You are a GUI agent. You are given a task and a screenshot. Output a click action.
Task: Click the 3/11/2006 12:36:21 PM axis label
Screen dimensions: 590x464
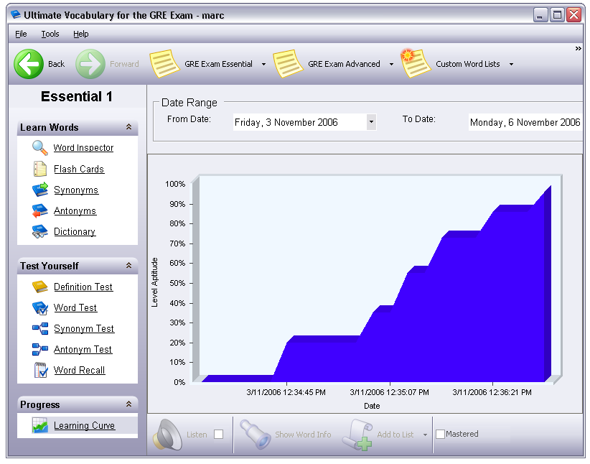point(492,392)
